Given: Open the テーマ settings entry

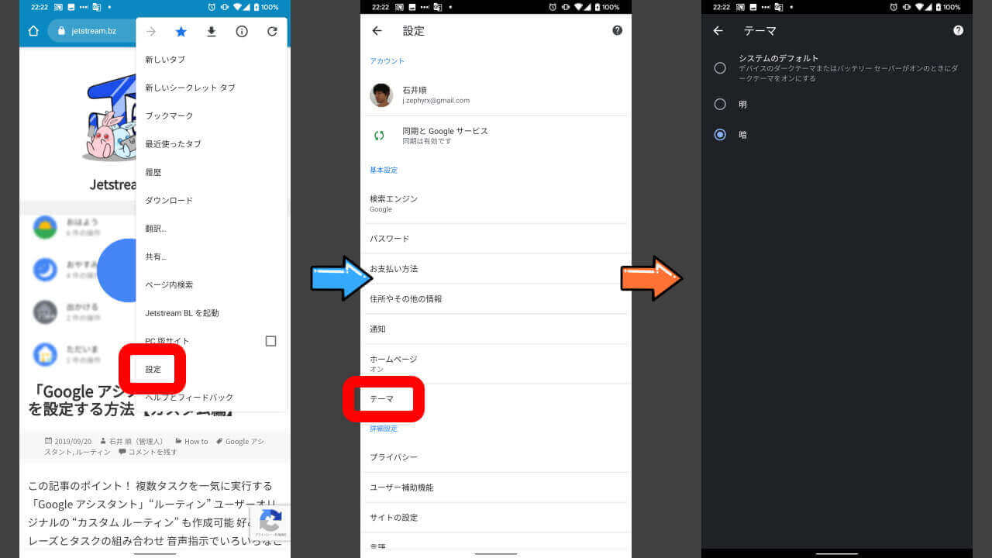Looking at the screenshot, I should click(x=382, y=398).
